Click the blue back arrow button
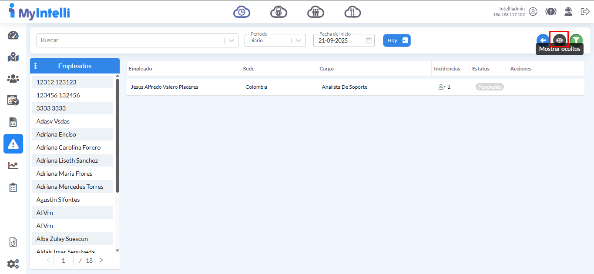Image resolution: width=594 pixels, height=274 pixels. point(543,40)
